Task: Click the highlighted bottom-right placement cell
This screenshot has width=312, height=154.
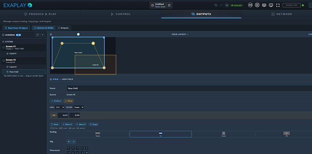Action: (87, 152)
